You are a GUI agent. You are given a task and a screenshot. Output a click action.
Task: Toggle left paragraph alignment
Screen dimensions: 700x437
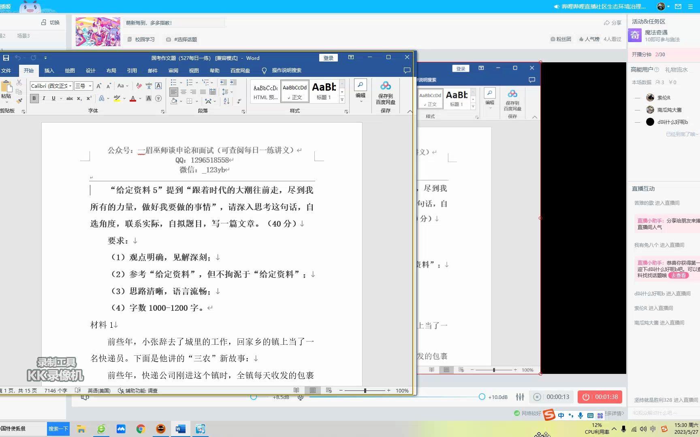coord(174,92)
